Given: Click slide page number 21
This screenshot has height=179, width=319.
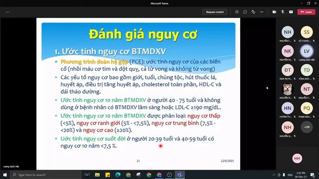Looking at the screenshot, I should (138, 161).
